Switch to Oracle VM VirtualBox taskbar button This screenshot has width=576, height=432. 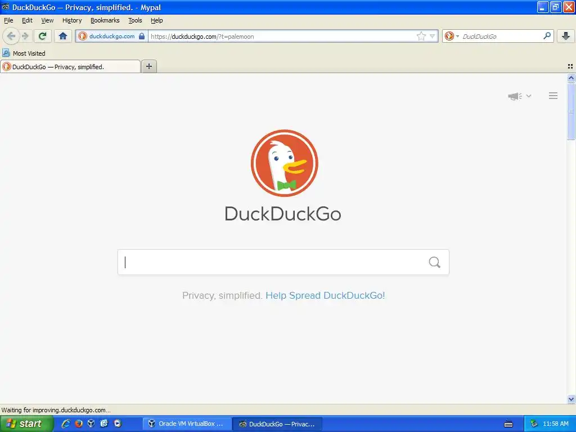[x=187, y=424]
